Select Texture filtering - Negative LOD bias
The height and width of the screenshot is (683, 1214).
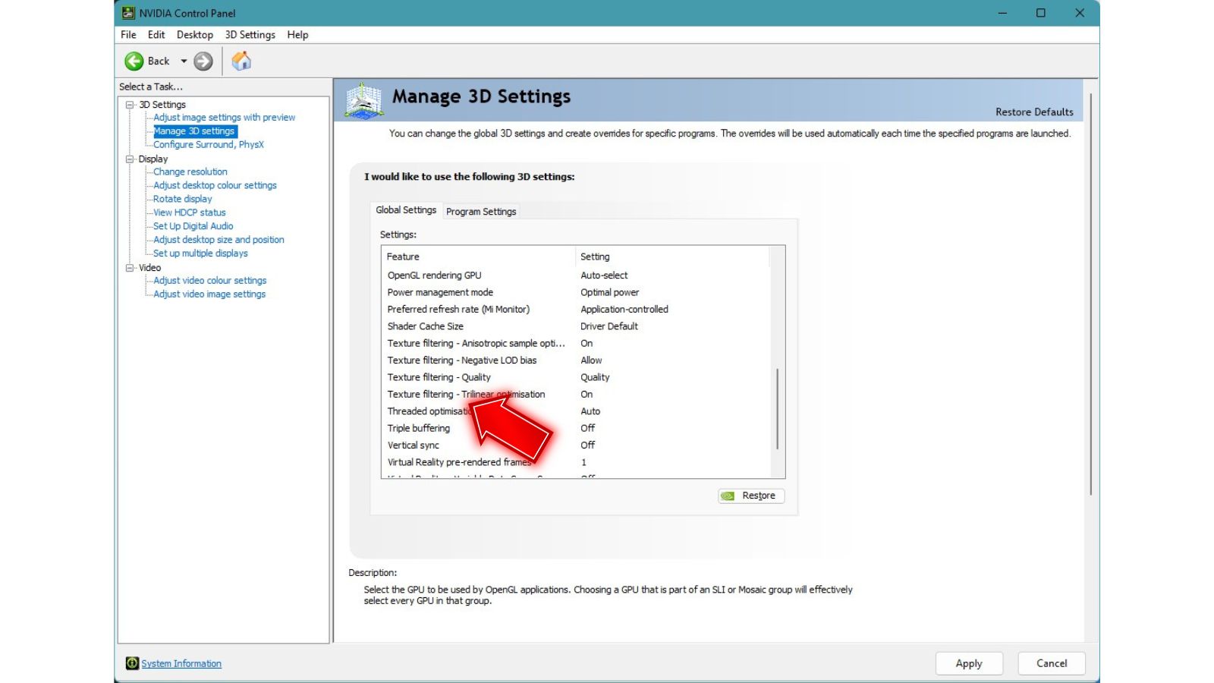[576, 361]
